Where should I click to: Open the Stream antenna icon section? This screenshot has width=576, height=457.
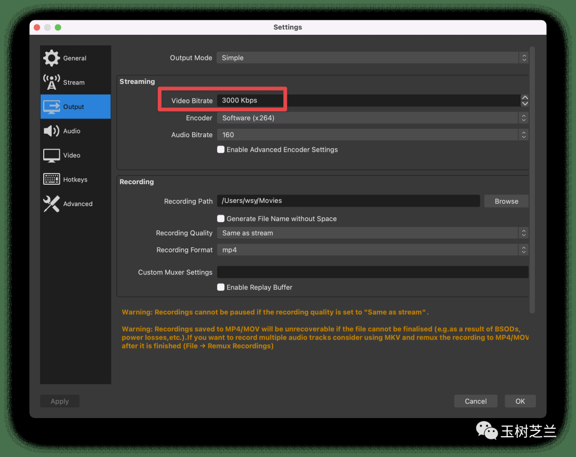coord(52,82)
